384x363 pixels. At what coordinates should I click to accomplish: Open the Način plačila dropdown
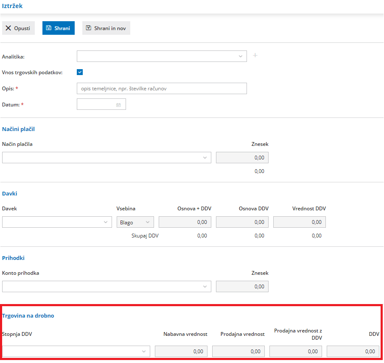pos(107,158)
